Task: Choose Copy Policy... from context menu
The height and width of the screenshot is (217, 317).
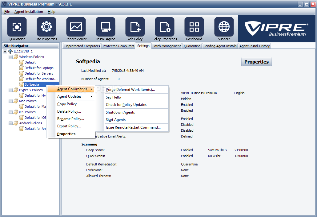Action: [x=71, y=104]
